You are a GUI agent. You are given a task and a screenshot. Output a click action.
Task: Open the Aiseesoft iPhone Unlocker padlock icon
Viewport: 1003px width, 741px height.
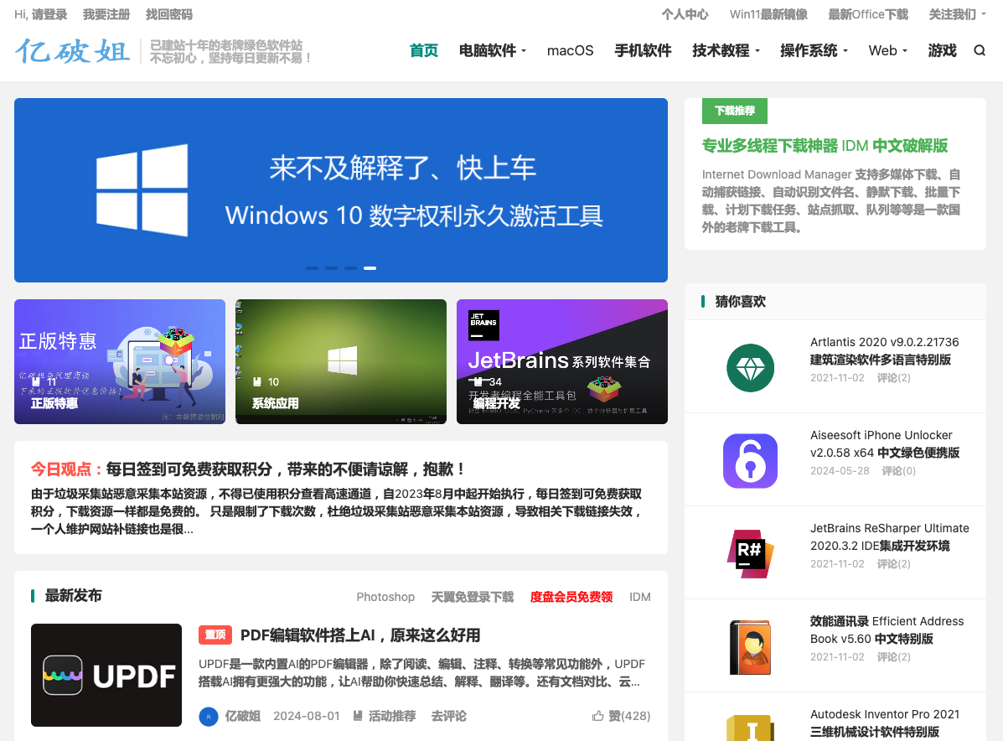[x=750, y=461]
